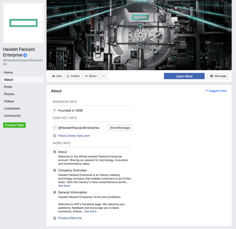Click the Messenger icon beside @HewlettPackardEnterprise

55,128
